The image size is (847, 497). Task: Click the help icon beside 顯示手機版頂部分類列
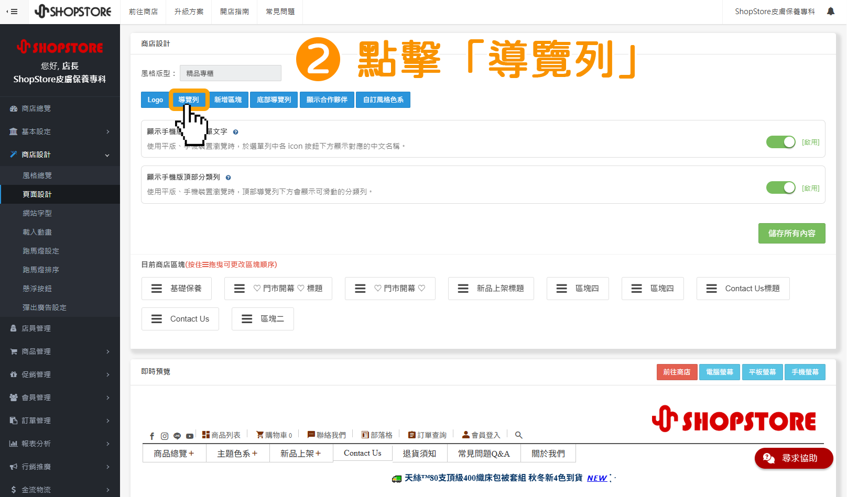228,178
